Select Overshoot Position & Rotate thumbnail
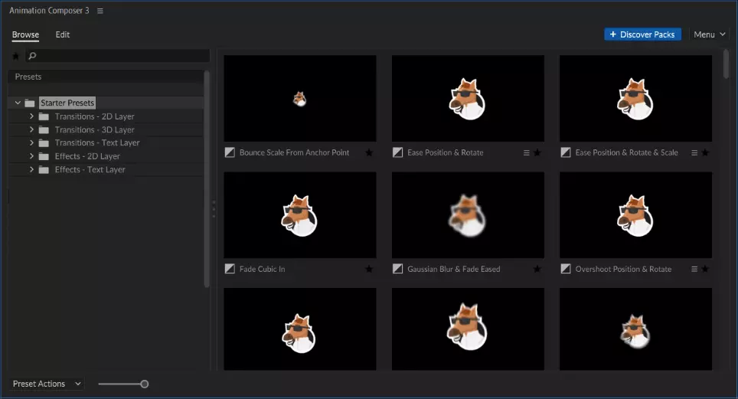Screen dimensions: 738x399 (x=636, y=214)
